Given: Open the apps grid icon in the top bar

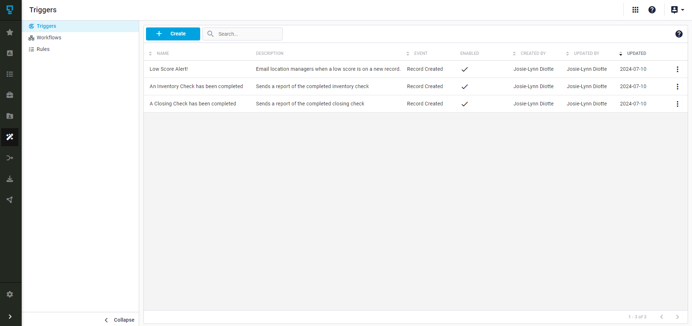Looking at the screenshot, I should (x=636, y=10).
